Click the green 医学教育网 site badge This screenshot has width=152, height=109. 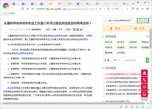(43, 9)
